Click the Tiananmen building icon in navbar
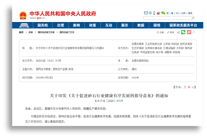Screen dimensions: 207x138 24,25
